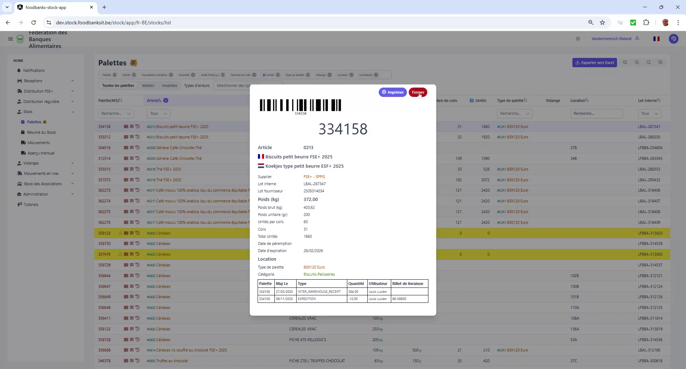Open the barcode view for palette 335012
The width and height of the screenshot is (686, 369).
[x=125, y=137]
